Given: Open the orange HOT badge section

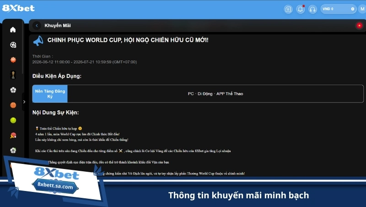Looking at the screenshot, I should coord(13,60).
